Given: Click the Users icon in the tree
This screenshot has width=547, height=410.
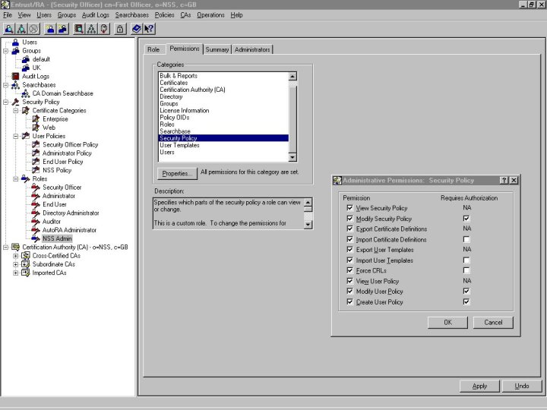Looking at the screenshot, I should click(16, 43).
